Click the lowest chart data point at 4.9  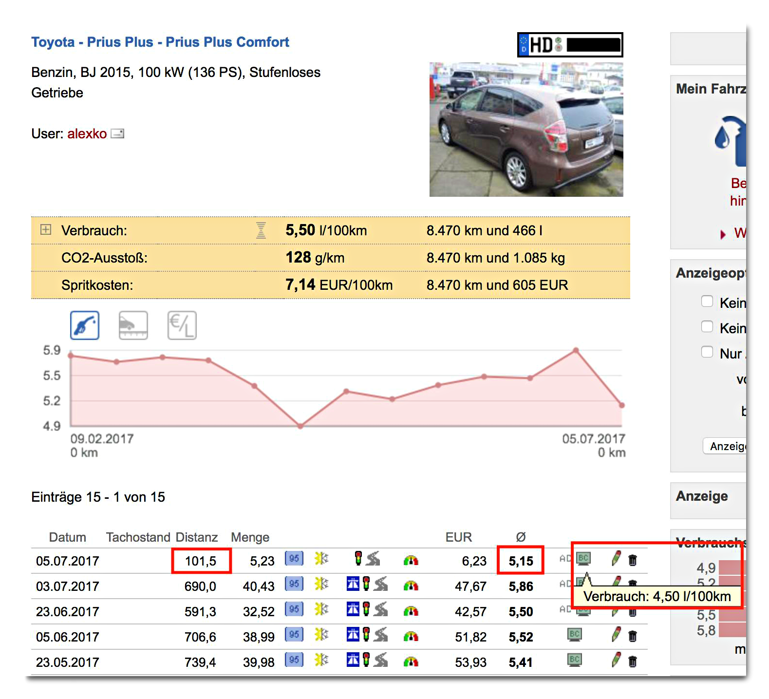(300, 426)
